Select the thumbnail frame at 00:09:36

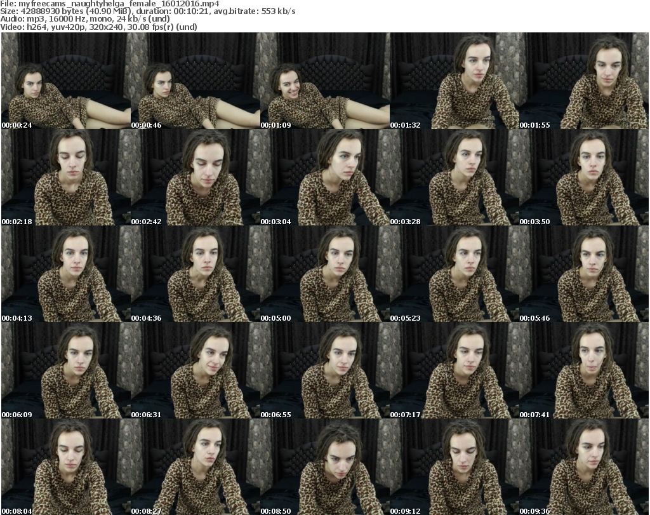[x=584, y=467]
